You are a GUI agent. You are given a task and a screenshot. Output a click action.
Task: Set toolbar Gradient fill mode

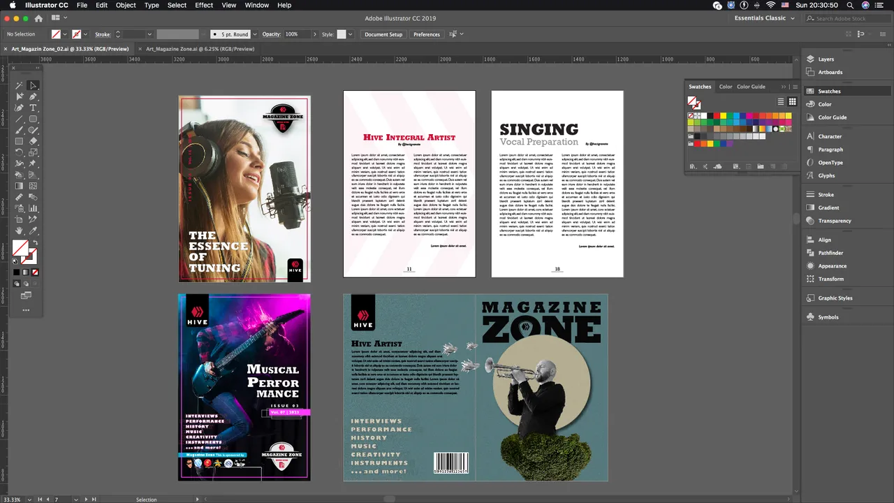(26, 272)
